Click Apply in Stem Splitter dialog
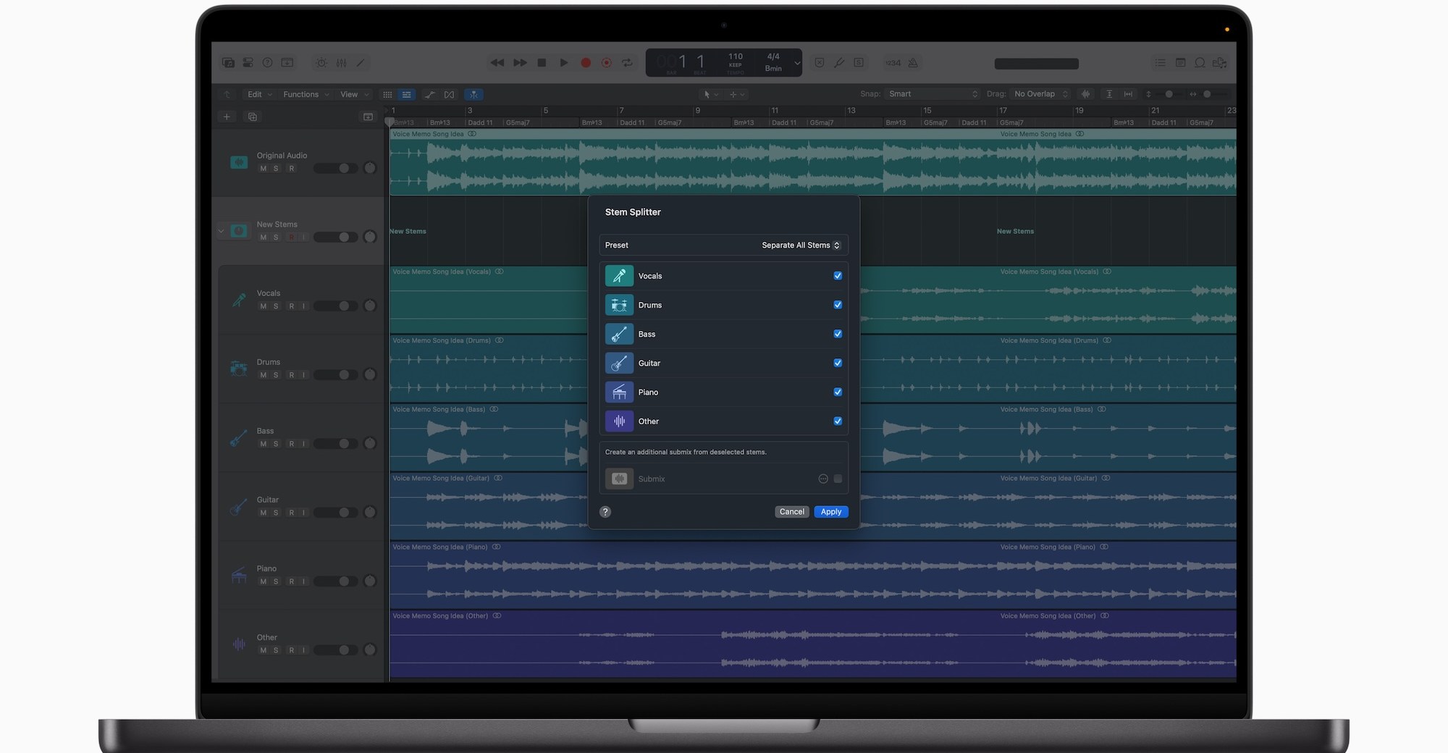The height and width of the screenshot is (753, 1448). coord(831,512)
